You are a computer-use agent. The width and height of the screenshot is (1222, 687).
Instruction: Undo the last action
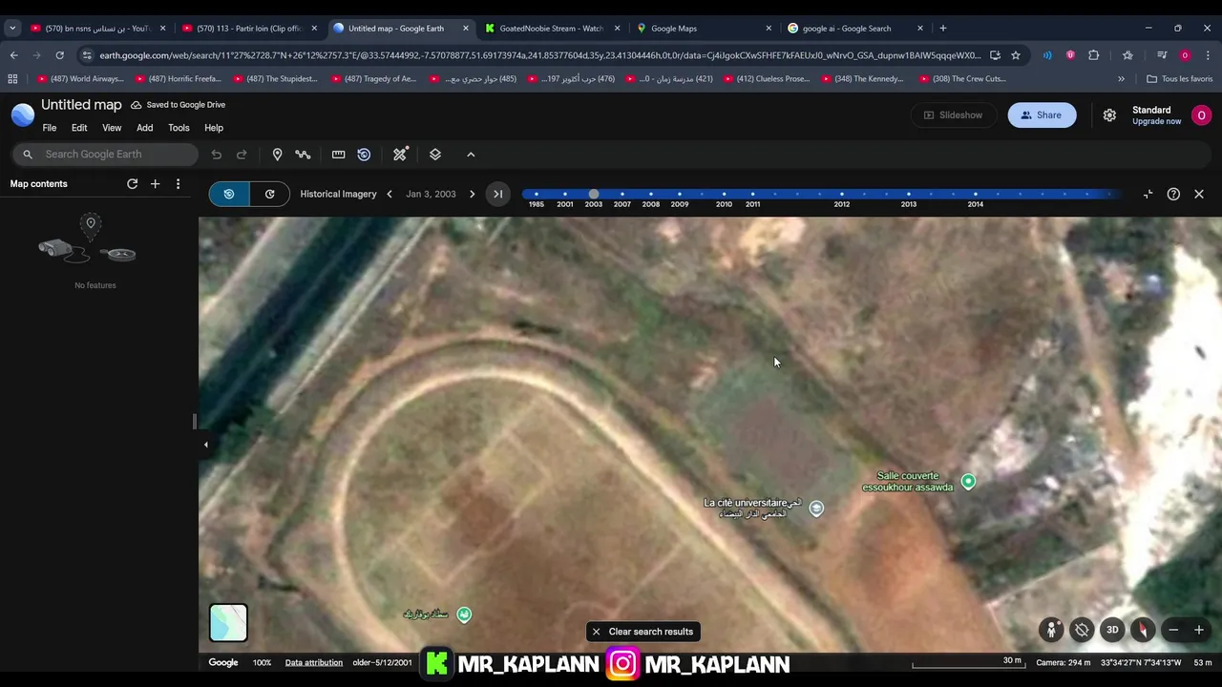(217, 155)
